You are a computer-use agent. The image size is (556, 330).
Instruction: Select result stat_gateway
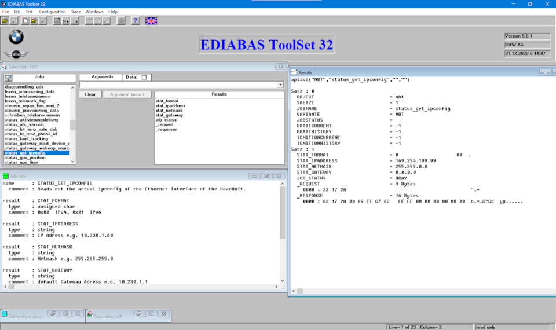[169, 115]
